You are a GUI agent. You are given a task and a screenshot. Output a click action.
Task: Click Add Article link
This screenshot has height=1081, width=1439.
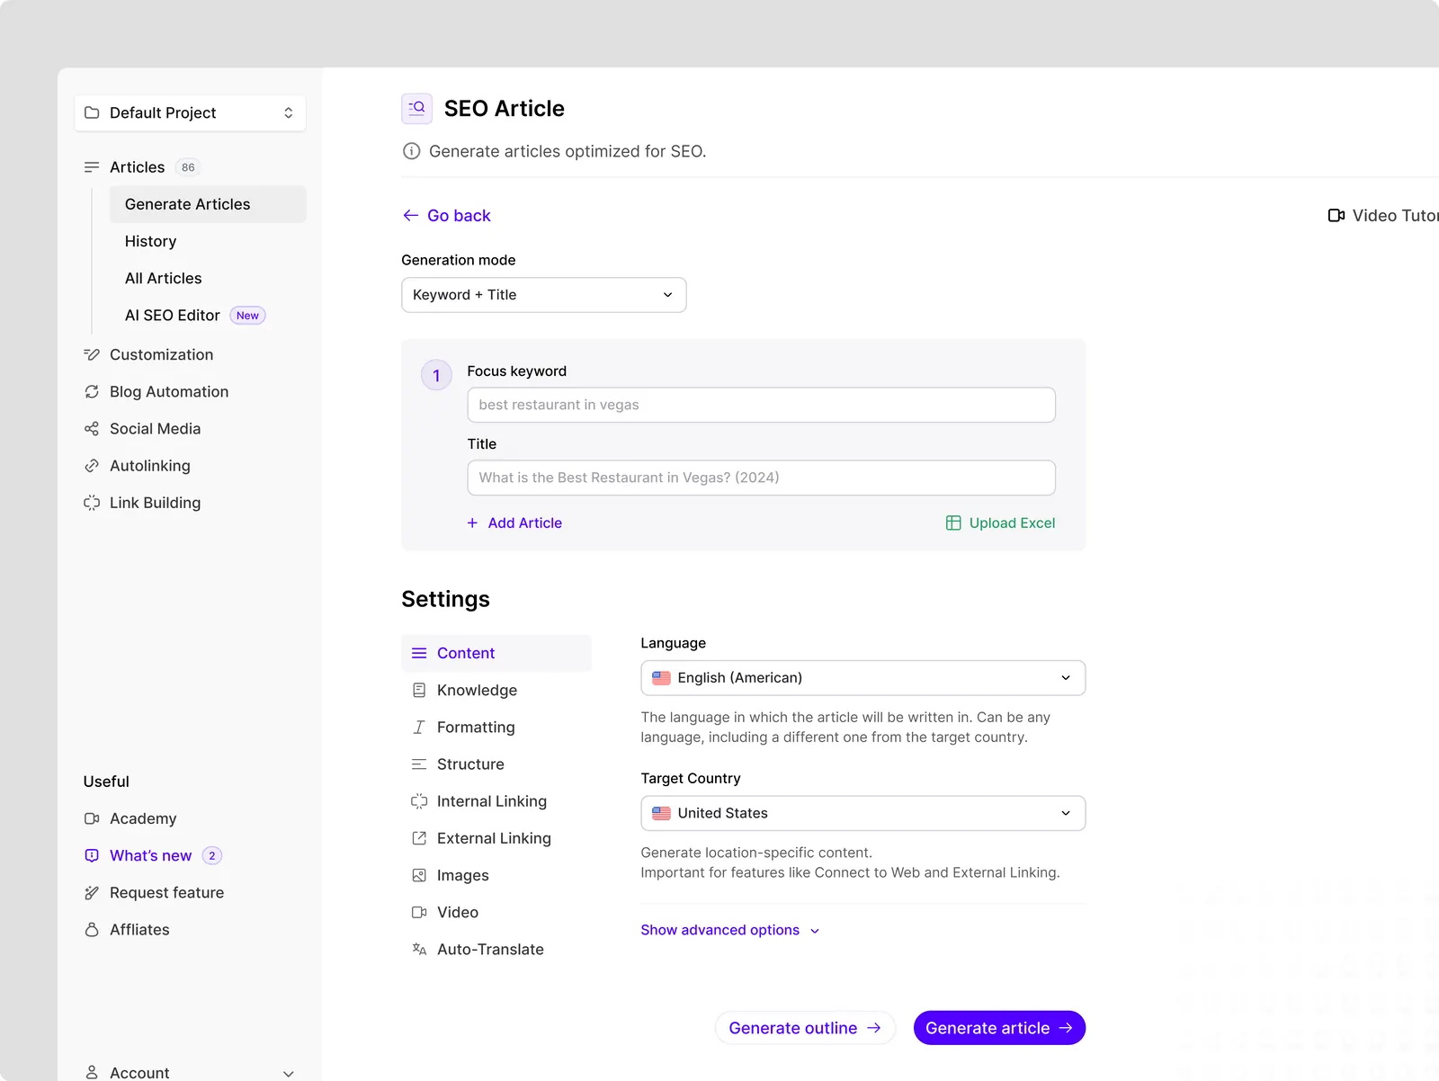(514, 523)
